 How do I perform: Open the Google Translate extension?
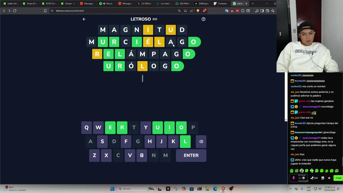[x=227, y=11]
